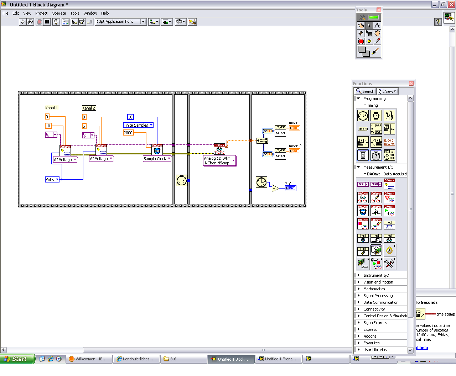The height and width of the screenshot is (376, 456).
Task: Pick the DAQmx Stop Task function
Action: (363, 224)
